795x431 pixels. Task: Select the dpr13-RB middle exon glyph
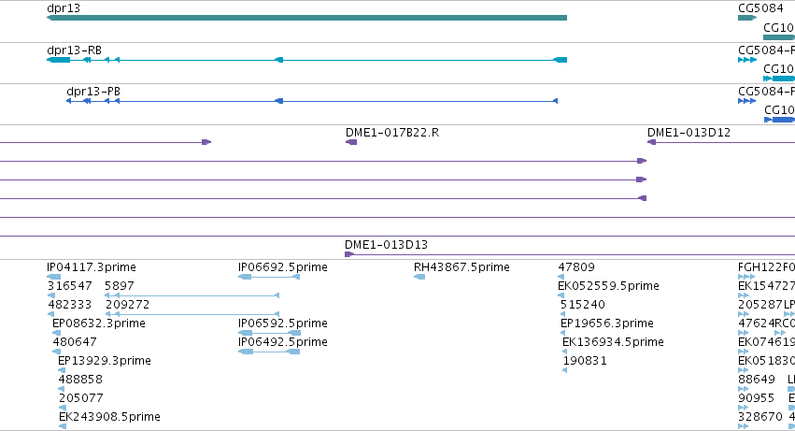(278, 60)
